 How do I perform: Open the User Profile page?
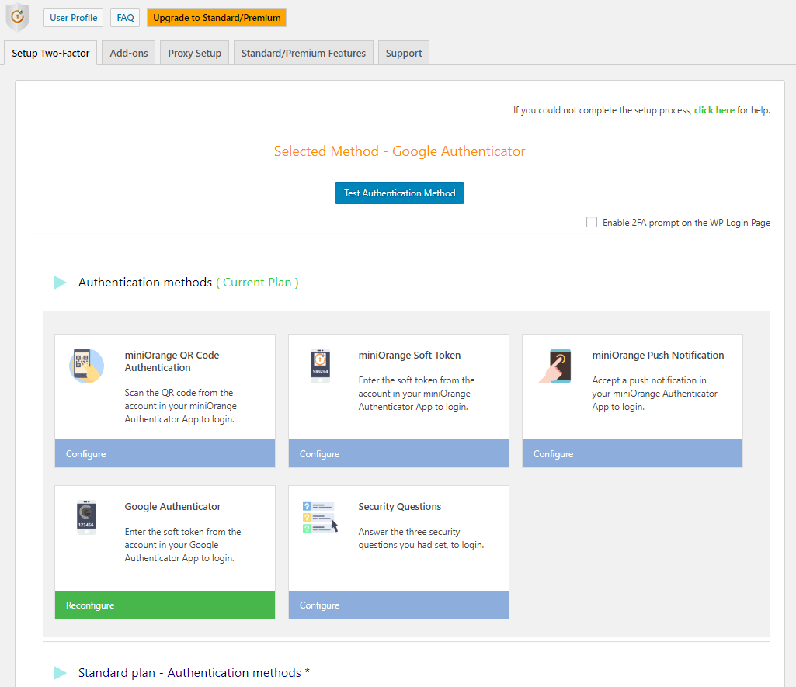click(73, 17)
